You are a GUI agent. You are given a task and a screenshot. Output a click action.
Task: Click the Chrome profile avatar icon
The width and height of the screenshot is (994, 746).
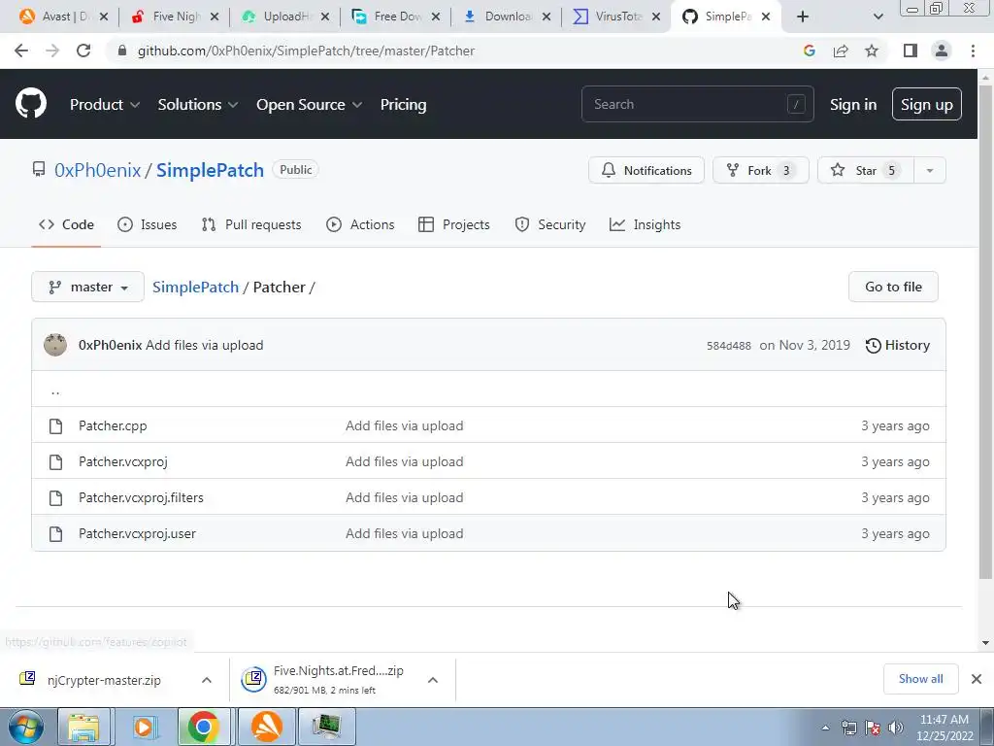pyautogui.click(x=942, y=51)
